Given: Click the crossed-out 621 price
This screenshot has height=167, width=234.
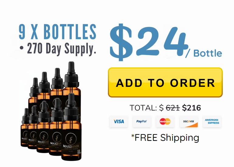Looking at the screenshot, I should [173, 108].
